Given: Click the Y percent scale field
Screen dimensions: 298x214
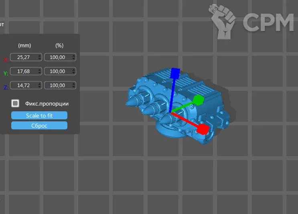Looking at the screenshot, I should coord(58,71).
